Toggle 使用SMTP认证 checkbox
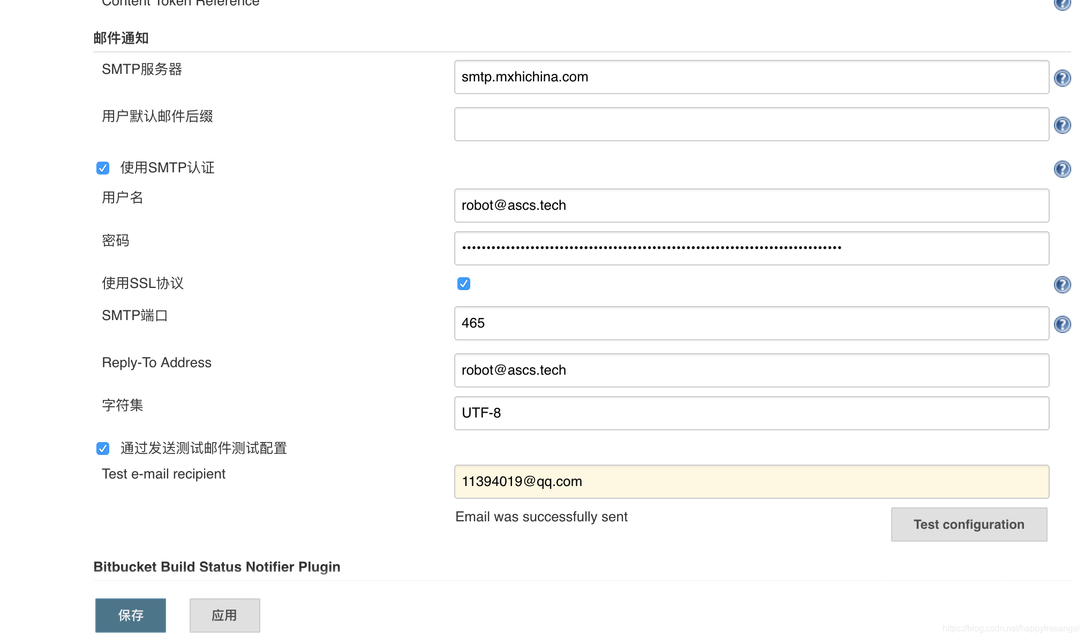The width and height of the screenshot is (1084, 638). coord(103,168)
